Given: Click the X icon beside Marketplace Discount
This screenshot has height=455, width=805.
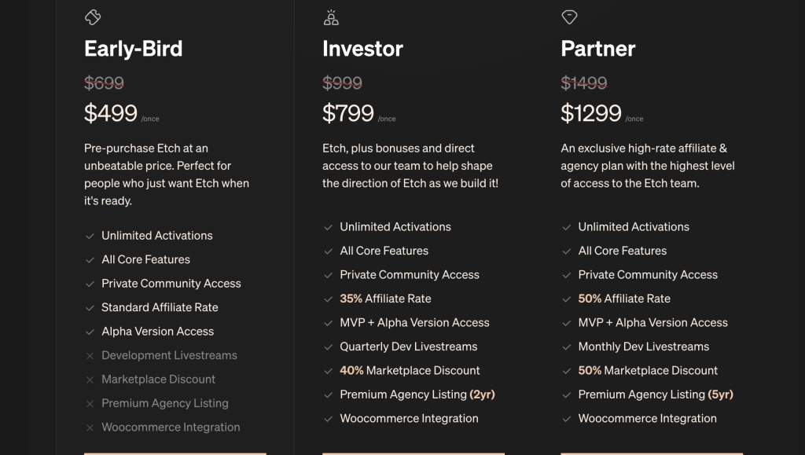Looking at the screenshot, I should pos(90,380).
